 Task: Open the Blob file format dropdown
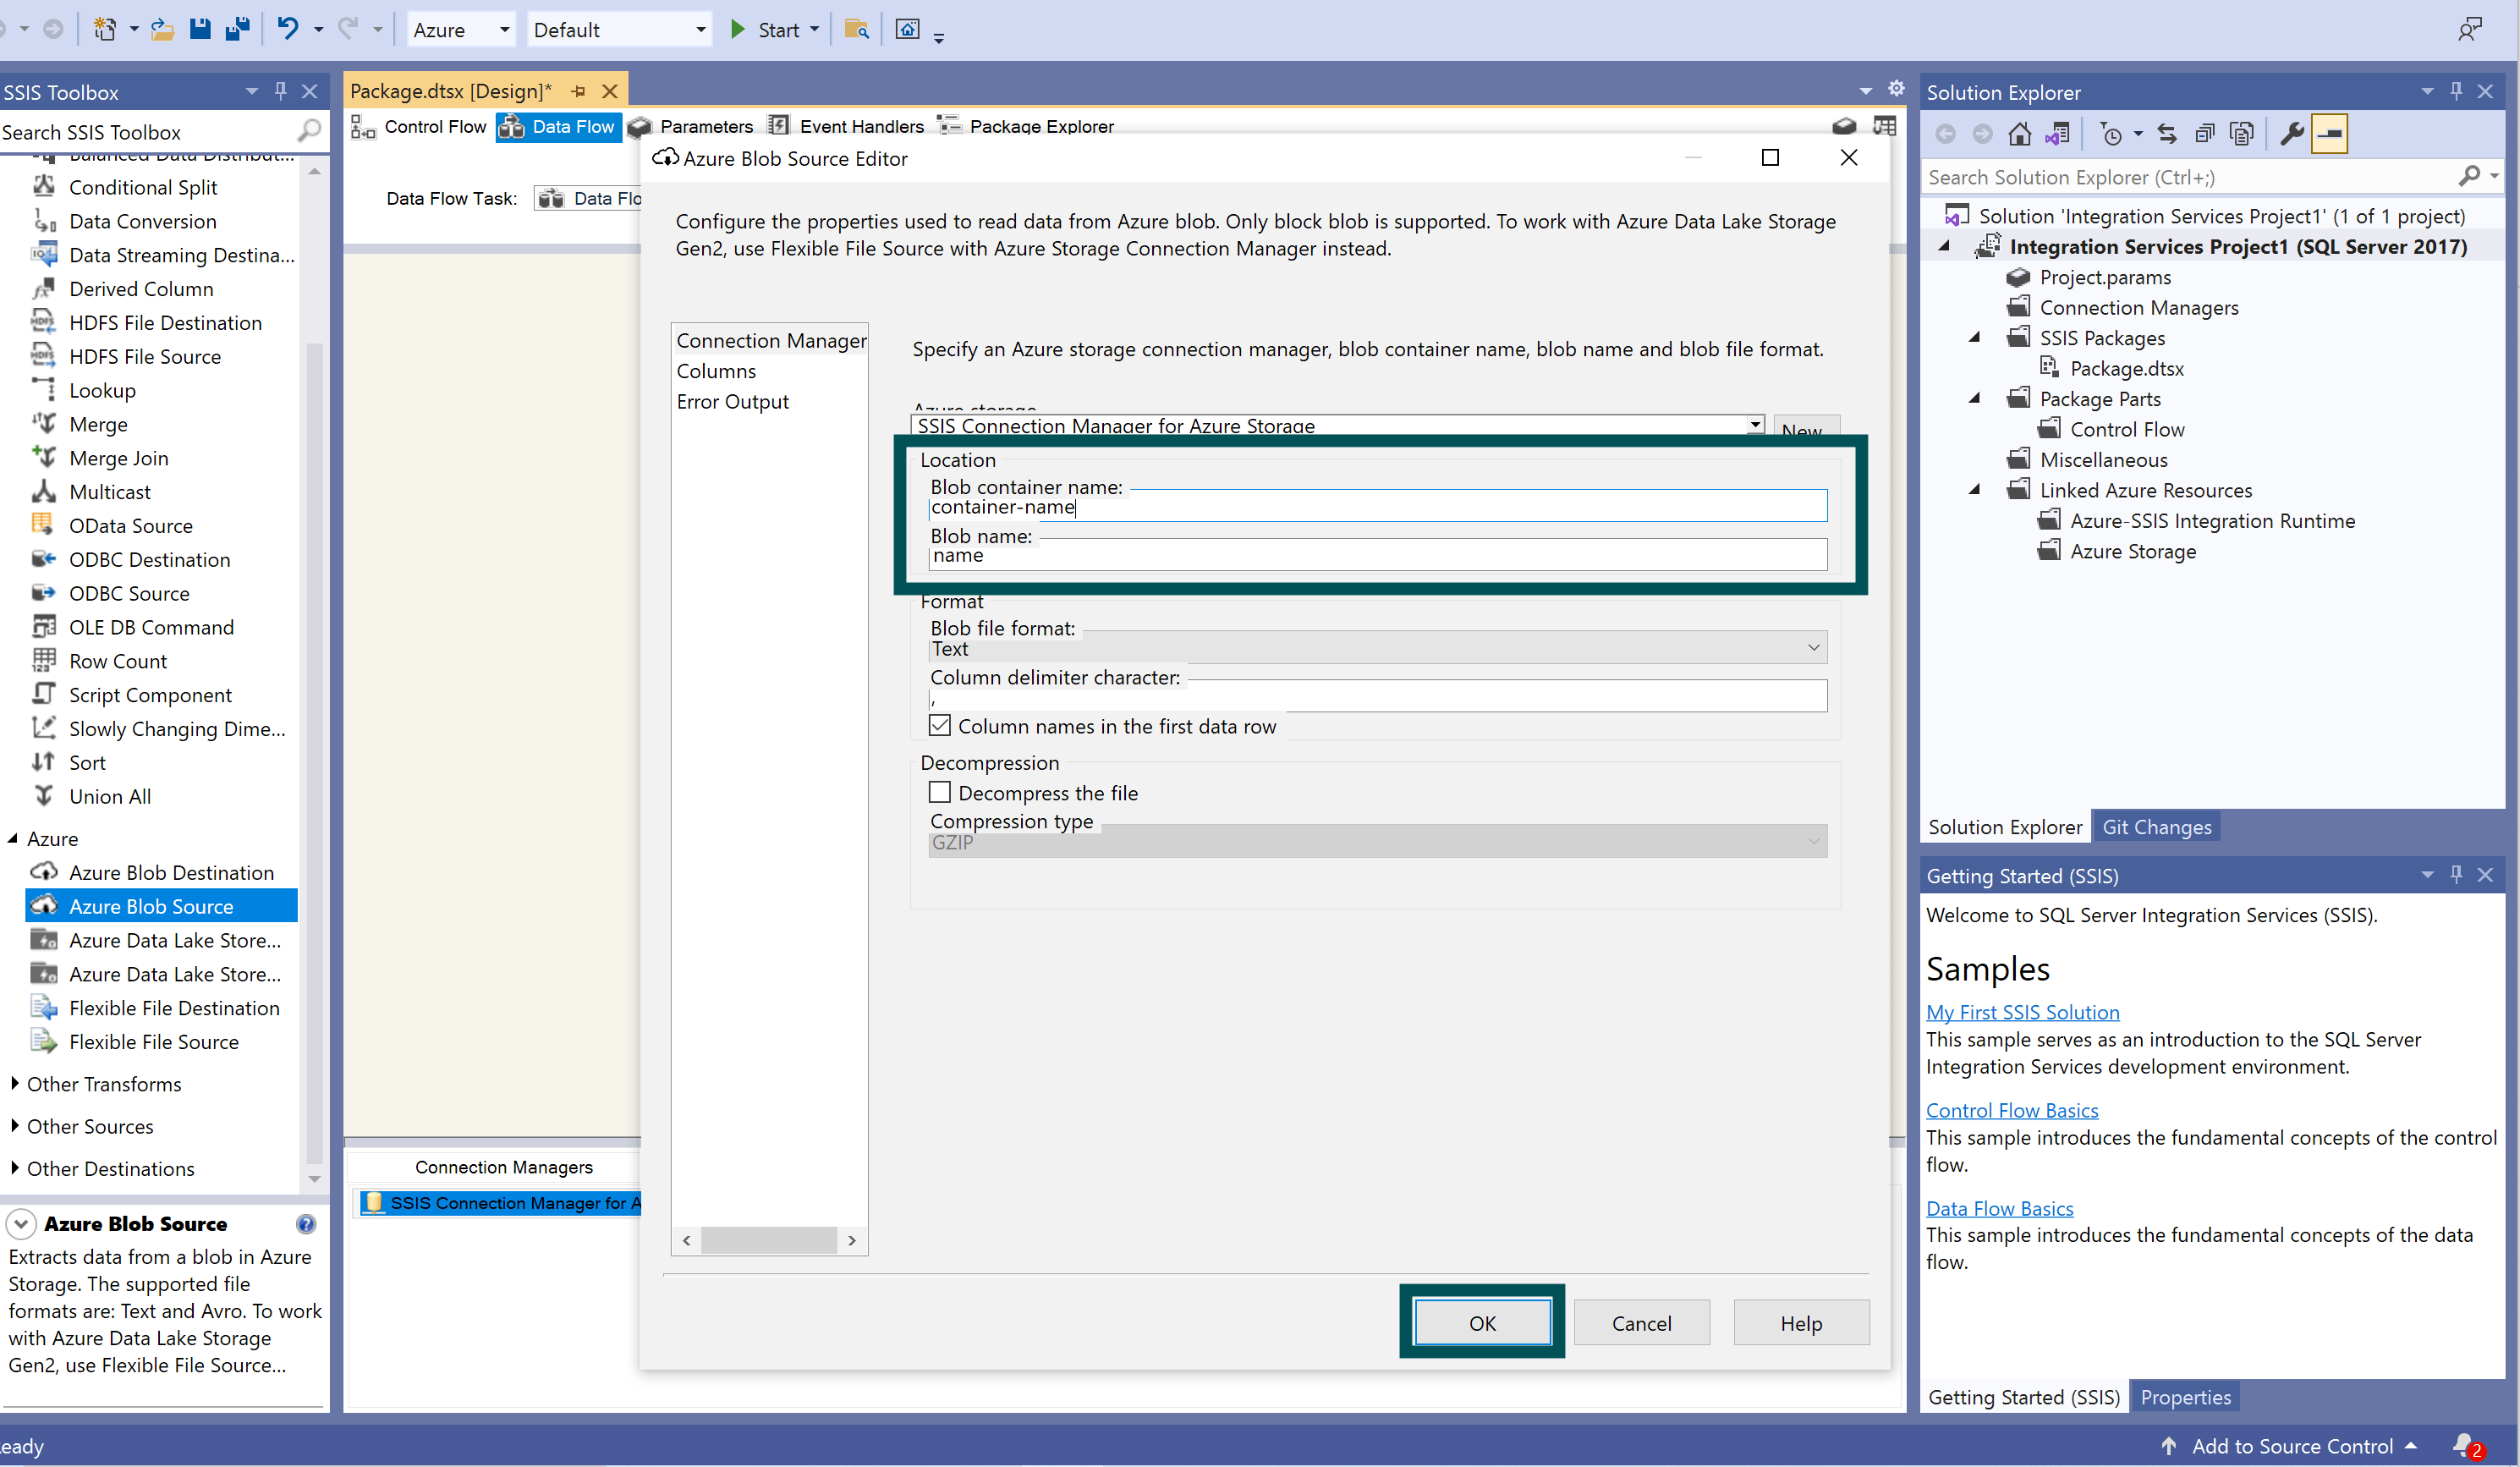(x=1377, y=648)
